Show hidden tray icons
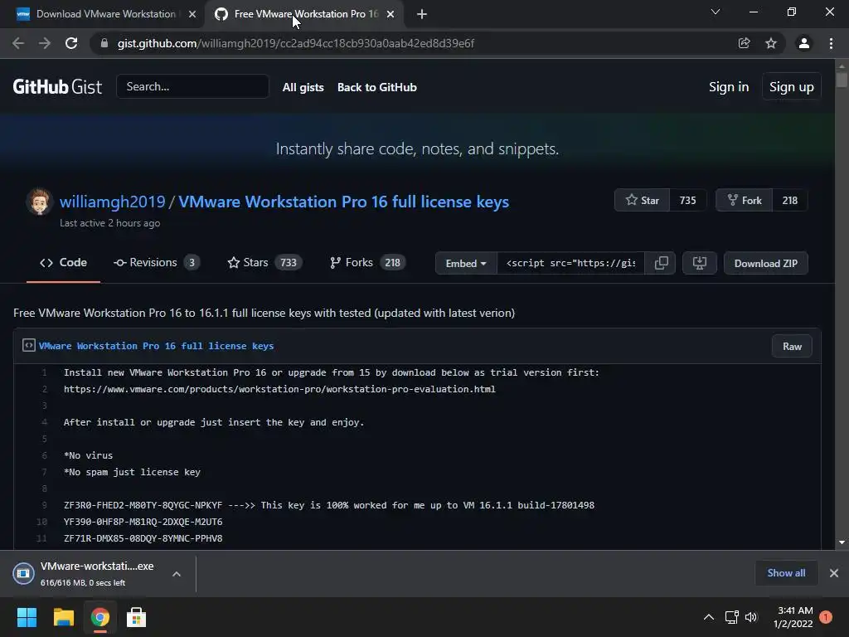 coord(709,617)
